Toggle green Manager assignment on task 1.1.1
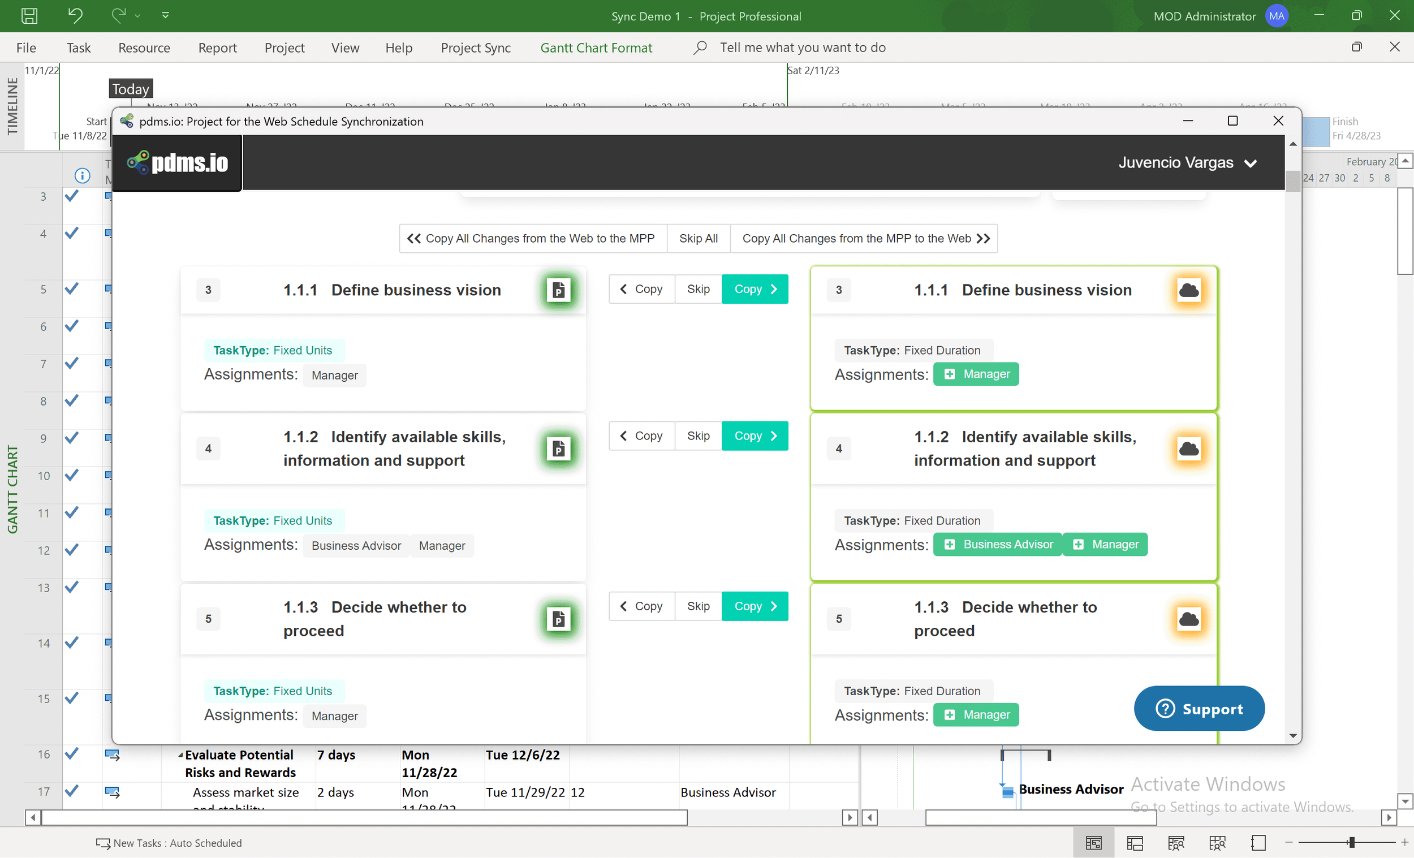1414x858 pixels. pyautogui.click(x=976, y=374)
